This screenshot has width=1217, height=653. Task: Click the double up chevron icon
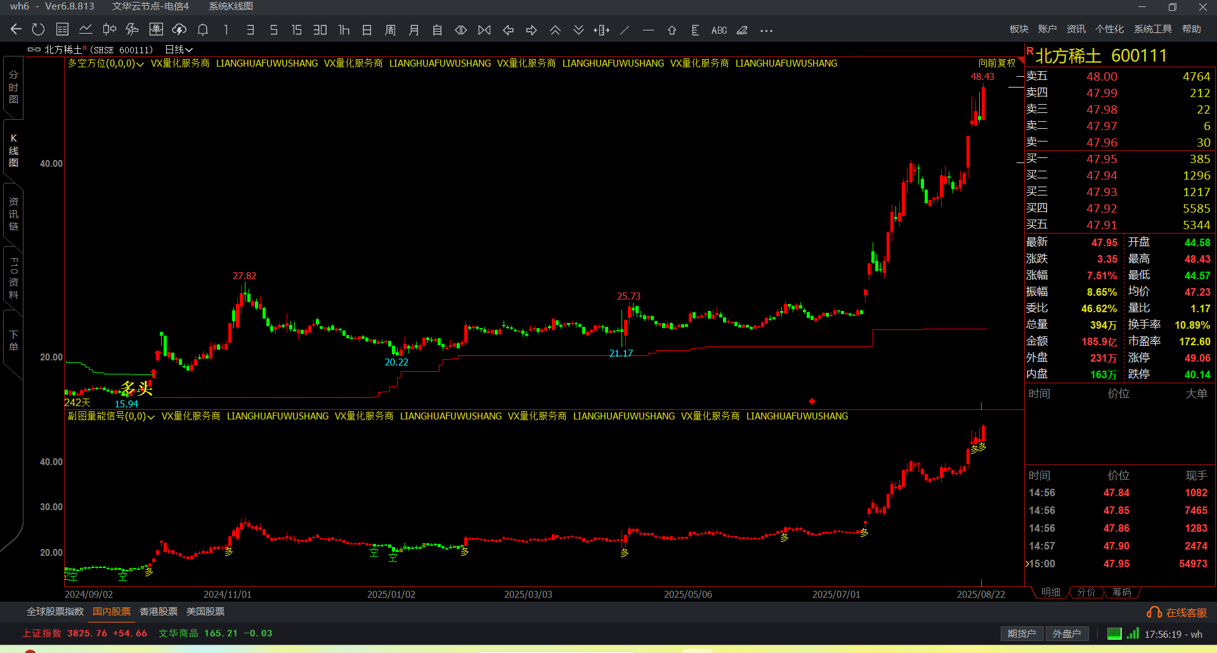(555, 29)
